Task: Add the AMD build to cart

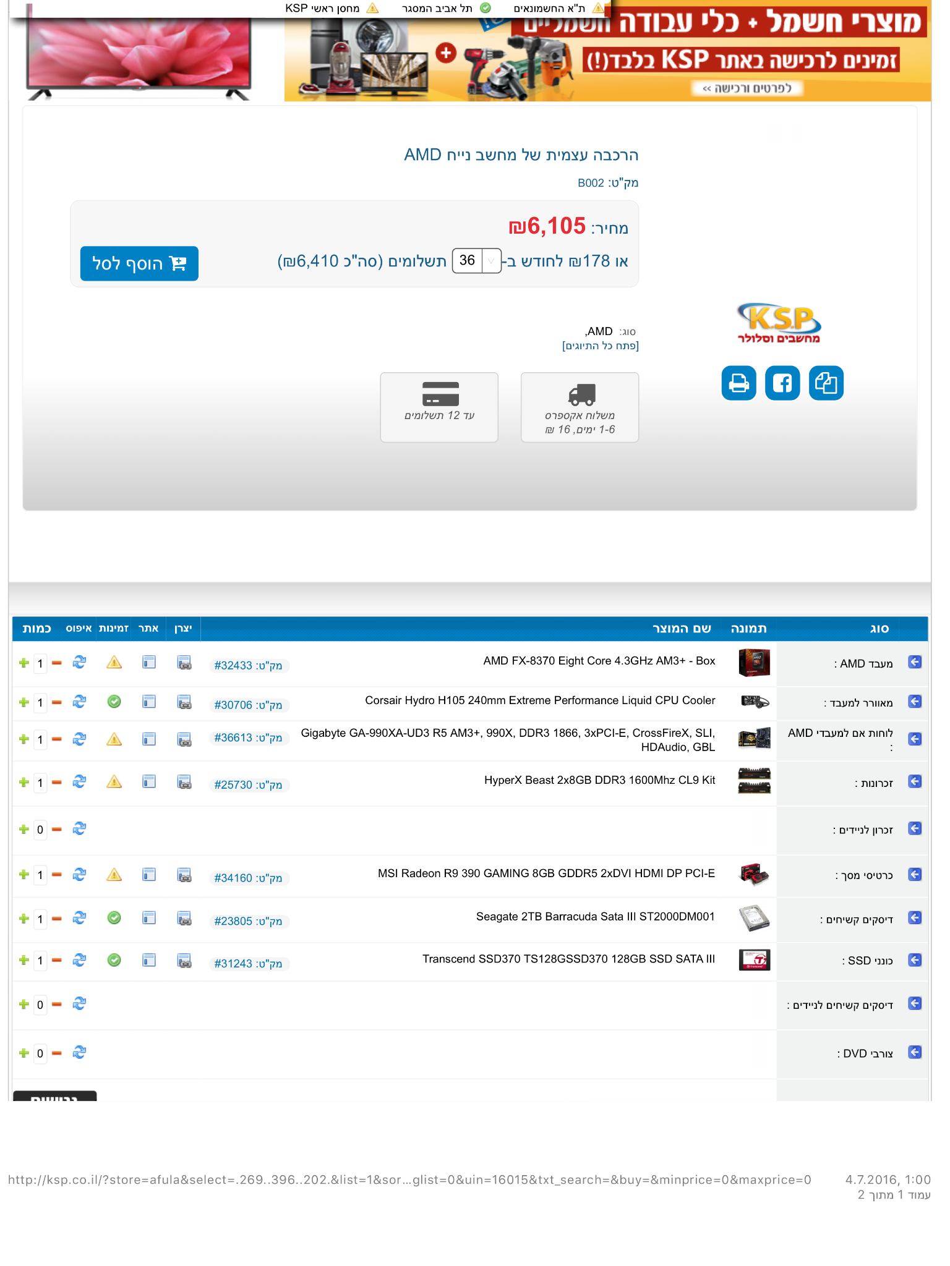Action: coord(139,263)
